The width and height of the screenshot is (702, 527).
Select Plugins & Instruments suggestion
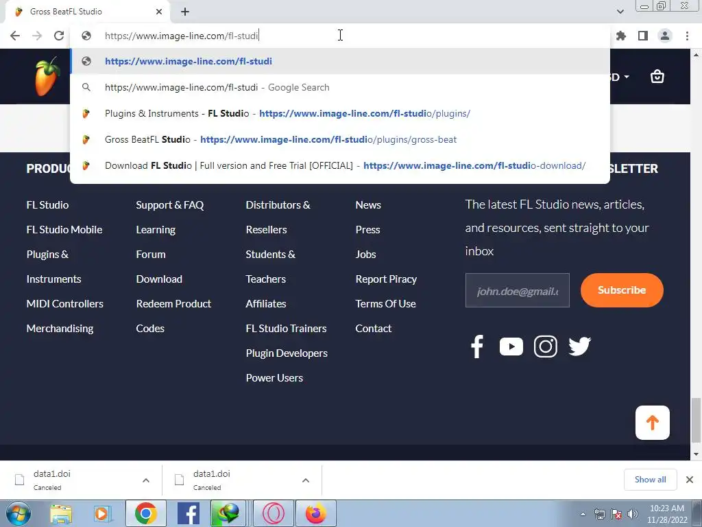pyautogui.click(x=340, y=113)
